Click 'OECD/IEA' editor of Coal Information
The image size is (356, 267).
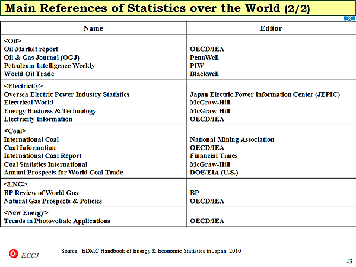tap(207, 148)
